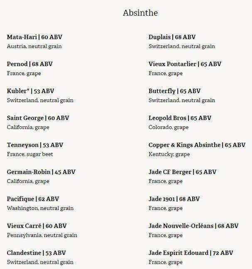
Task: Select the Pacifique 62 ABV item
Action: point(33,199)
